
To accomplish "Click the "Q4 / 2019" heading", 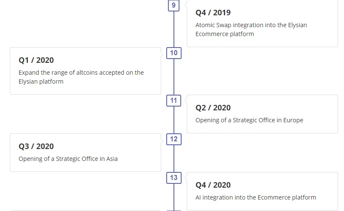I will 213,13.
